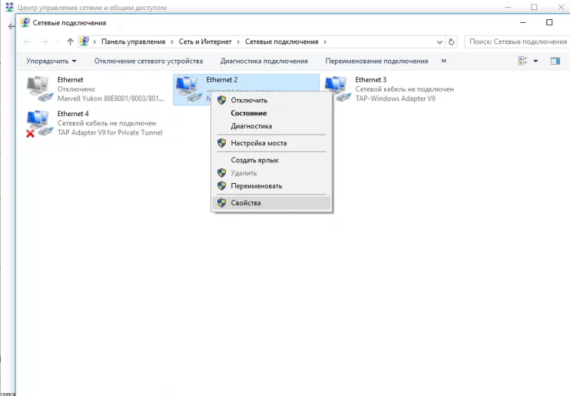Click the Сетевые подключения window title icon
This screenshot has height=396, width=570.
[x=25, y=23]
